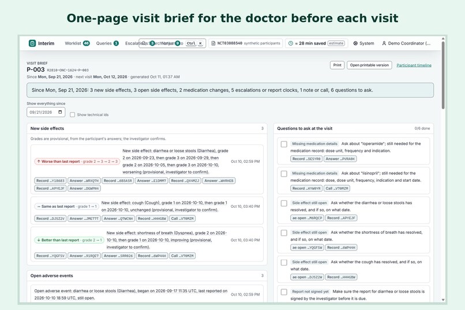Open the calendar picker icon in date field

tap(60, 112)
